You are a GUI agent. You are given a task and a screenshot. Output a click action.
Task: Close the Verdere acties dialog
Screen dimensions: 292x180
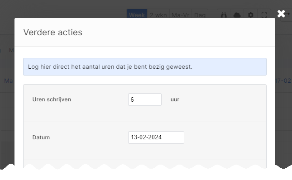(281, 14)
